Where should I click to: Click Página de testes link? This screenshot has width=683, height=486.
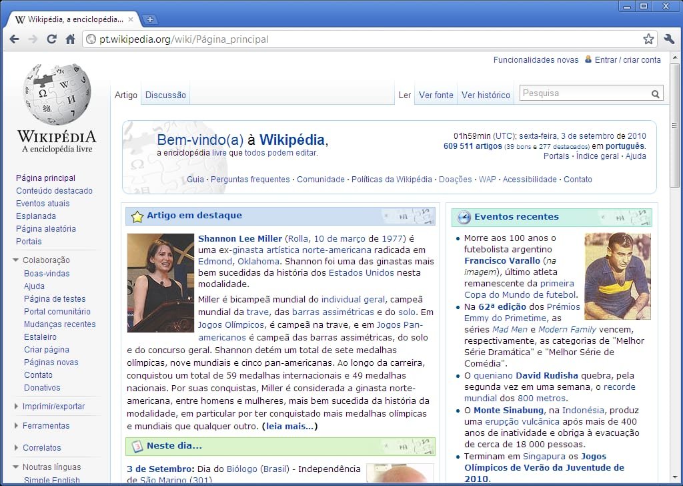(x=55, y=298)
